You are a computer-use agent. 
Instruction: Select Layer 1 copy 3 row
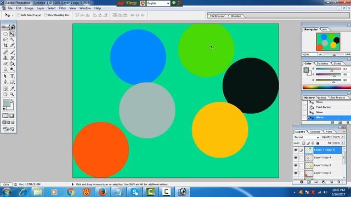coord(323,165)
